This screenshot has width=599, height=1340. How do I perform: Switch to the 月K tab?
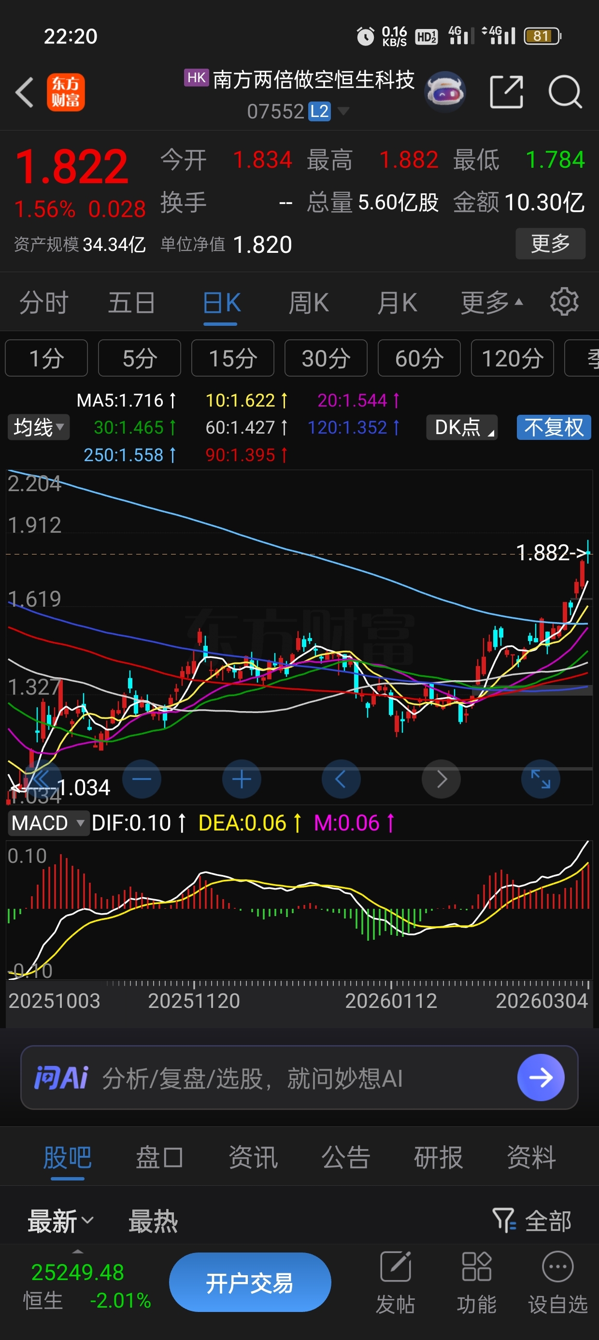point(397,302)
